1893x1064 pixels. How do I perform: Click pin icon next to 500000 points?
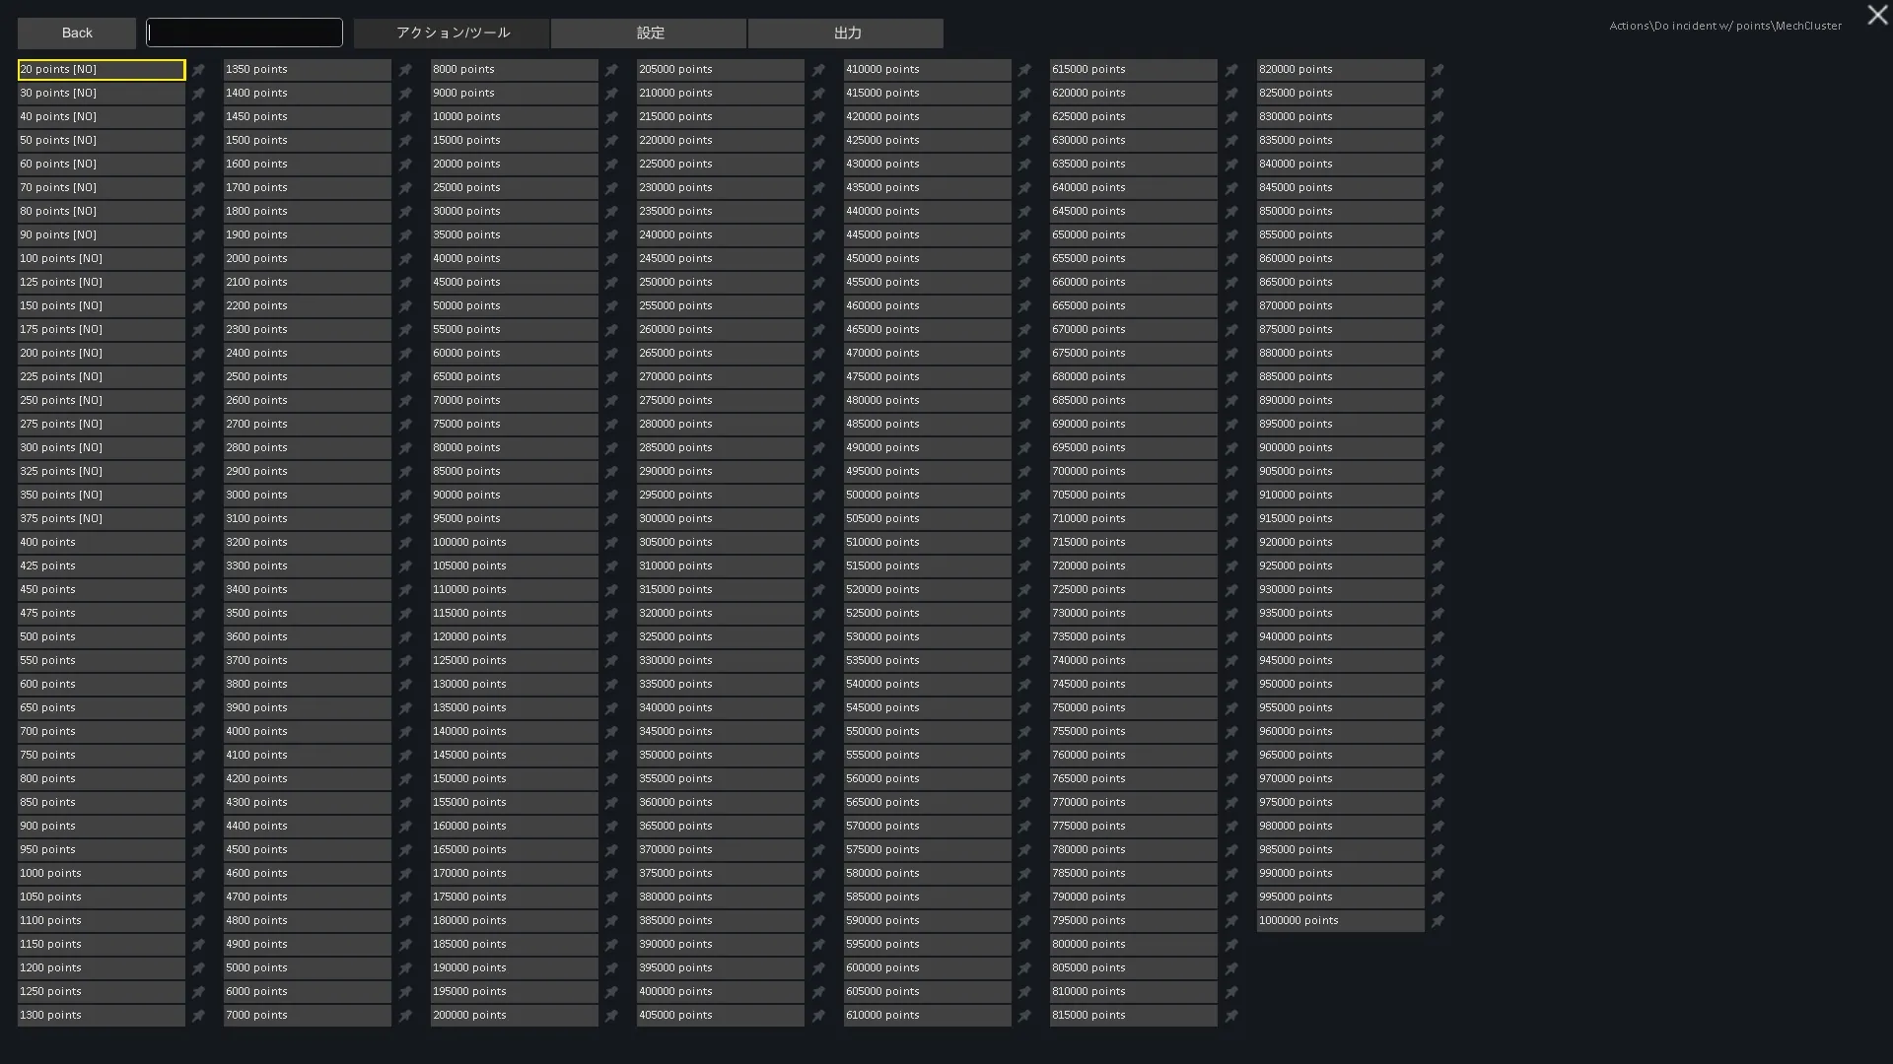[1024, 496]
